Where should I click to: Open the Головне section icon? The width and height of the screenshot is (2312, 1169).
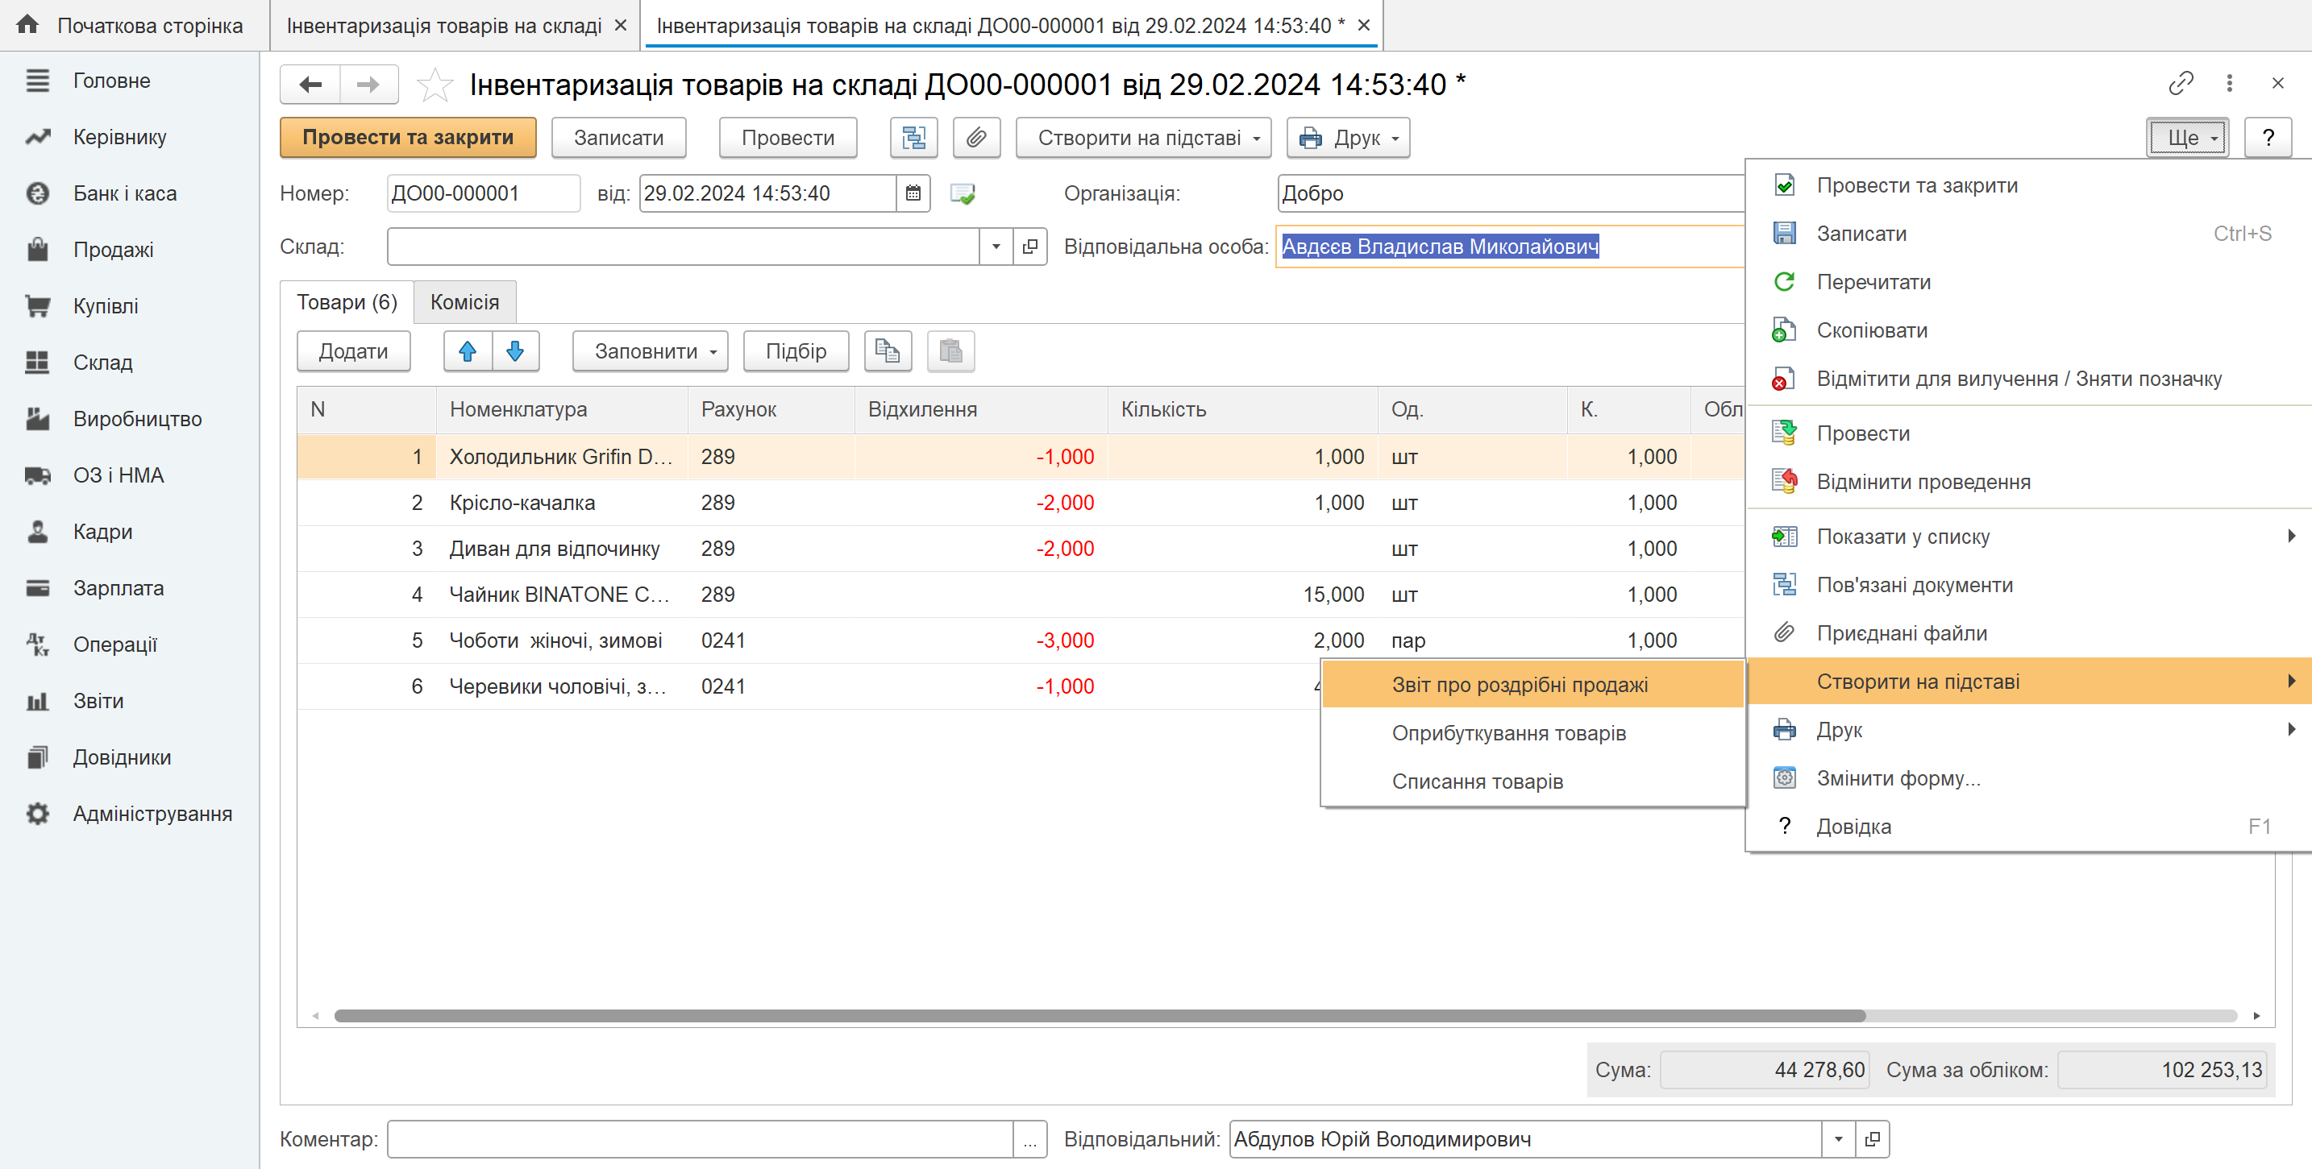(x=37, y=81)
